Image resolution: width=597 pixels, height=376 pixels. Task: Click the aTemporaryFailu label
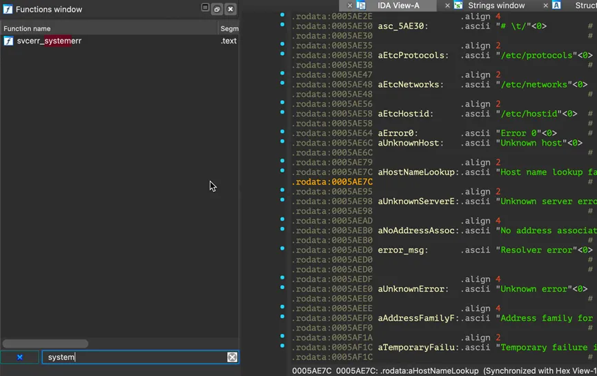(x=418, y=348)
